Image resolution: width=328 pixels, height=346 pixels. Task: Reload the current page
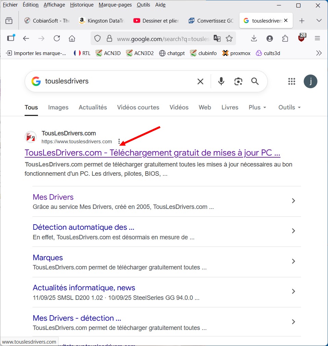pyautogui.click(x=57, y=38)
